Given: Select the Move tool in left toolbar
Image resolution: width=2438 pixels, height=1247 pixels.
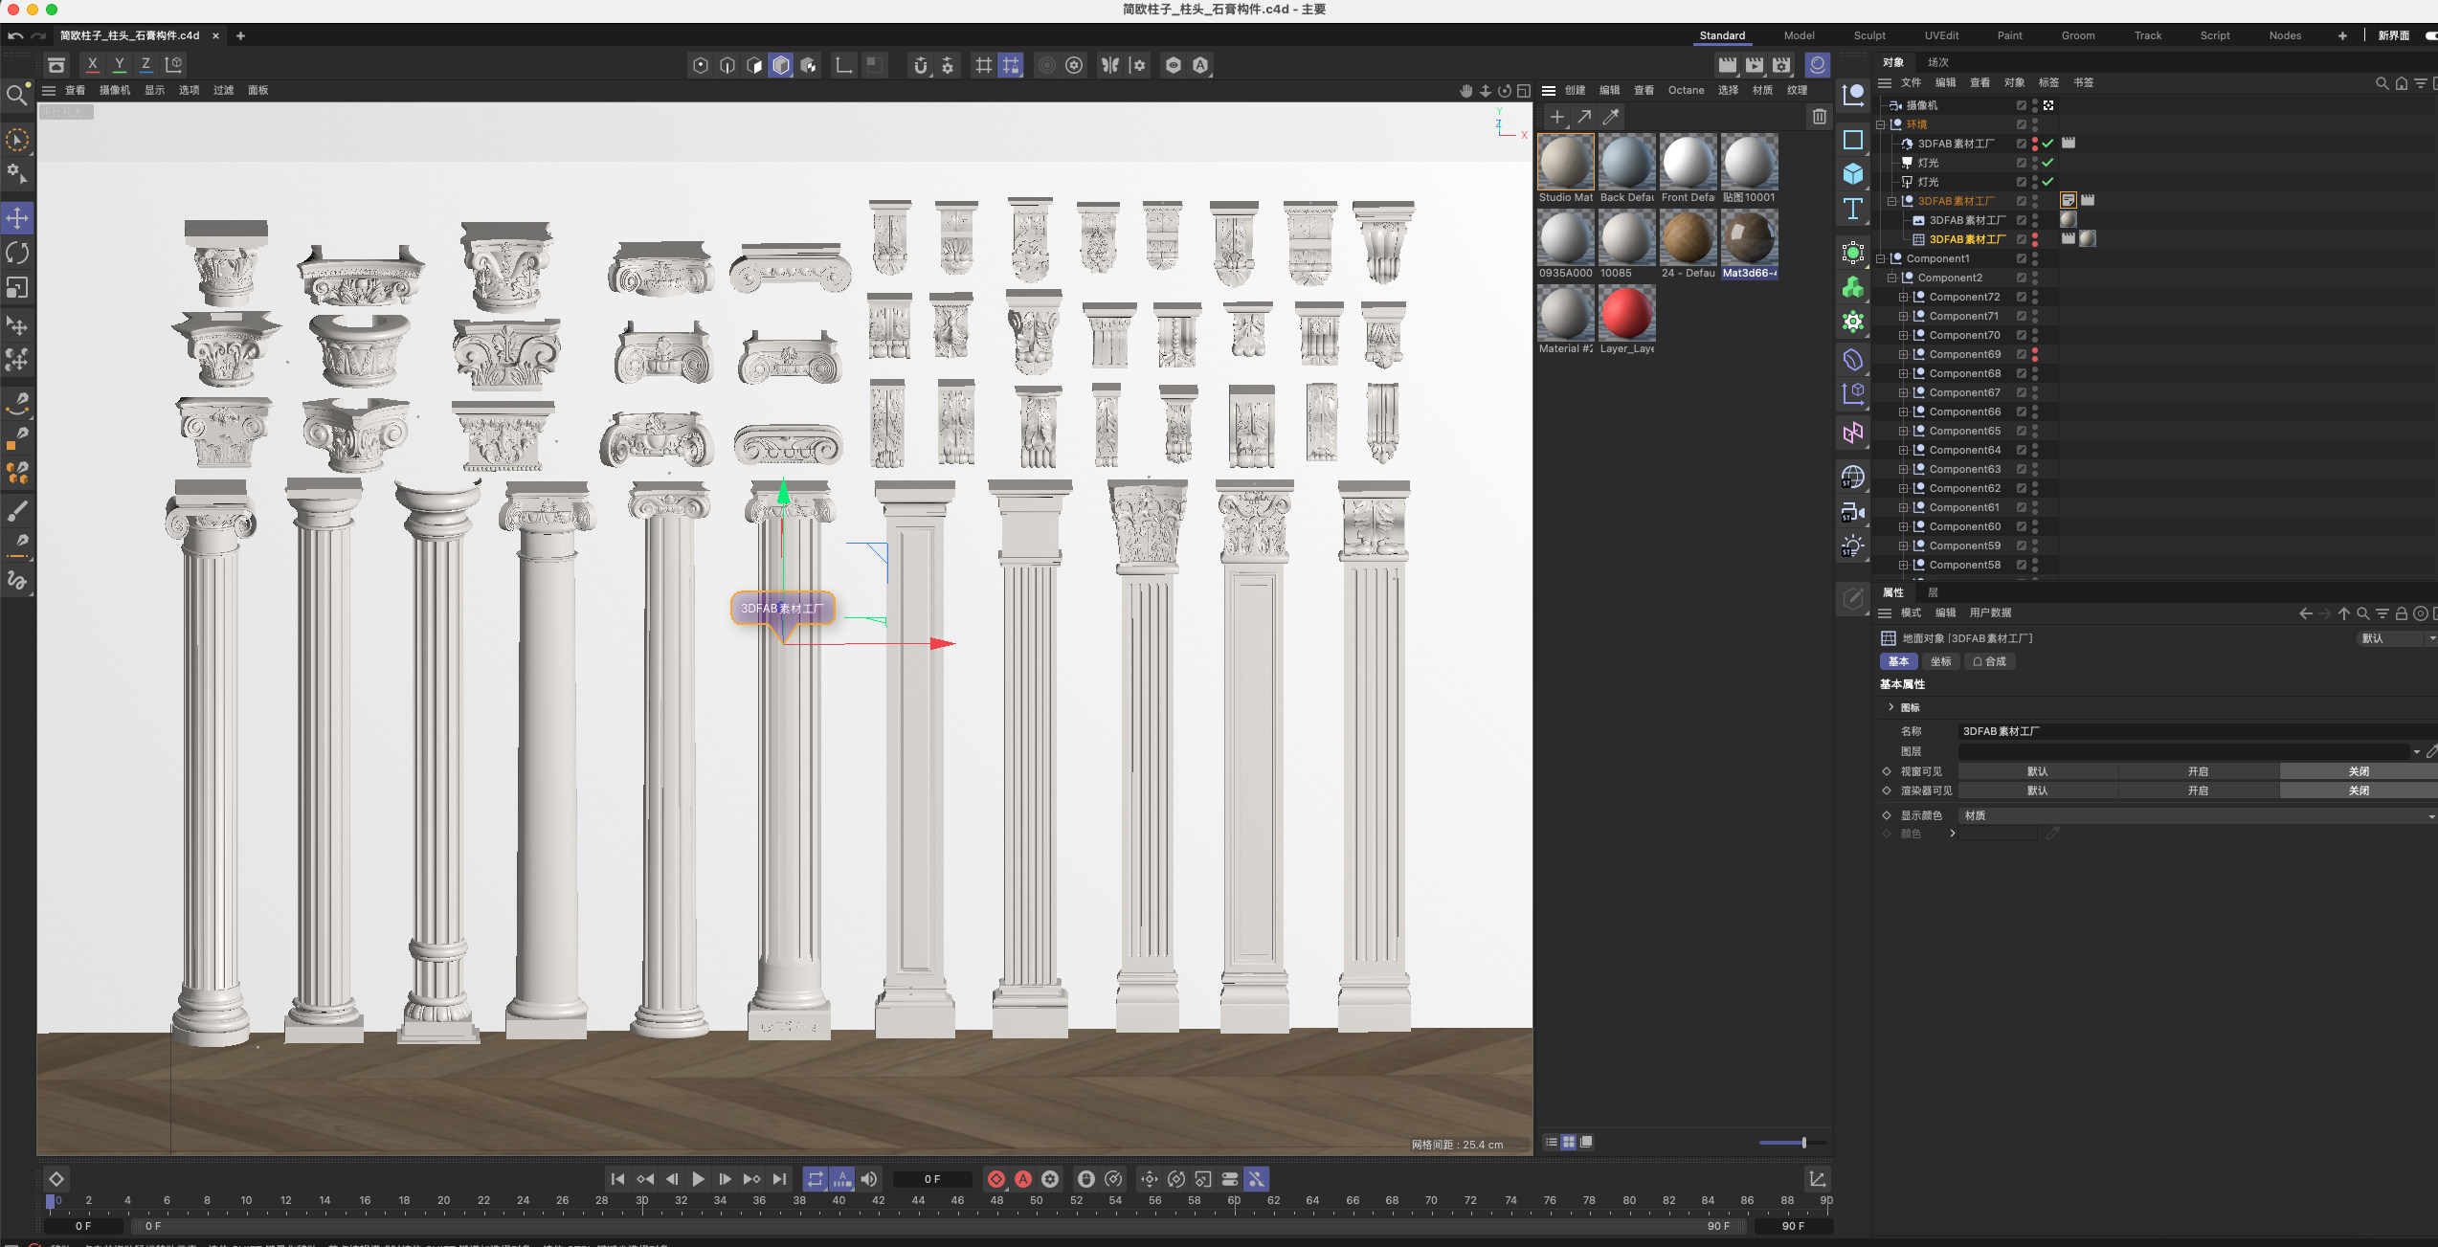Looking at the screenshot, I should 17,218.
